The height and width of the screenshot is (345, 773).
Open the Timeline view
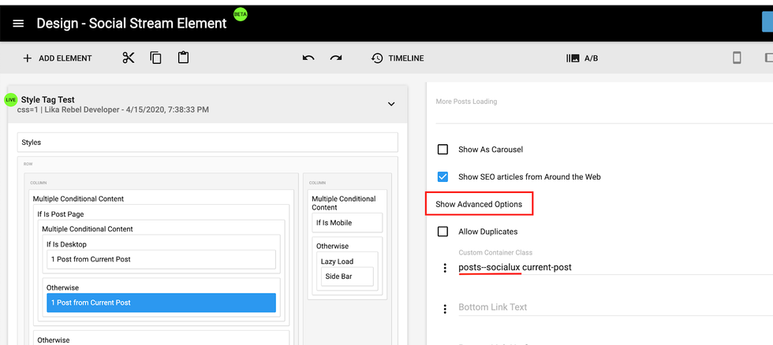coord(398,58)
